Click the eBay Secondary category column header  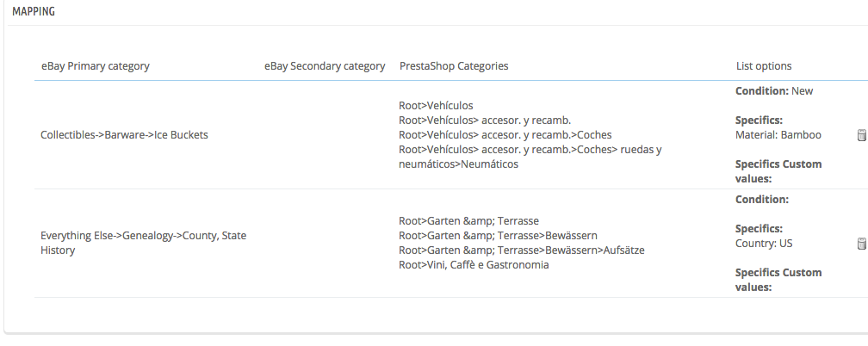click(x=325, y=66)
